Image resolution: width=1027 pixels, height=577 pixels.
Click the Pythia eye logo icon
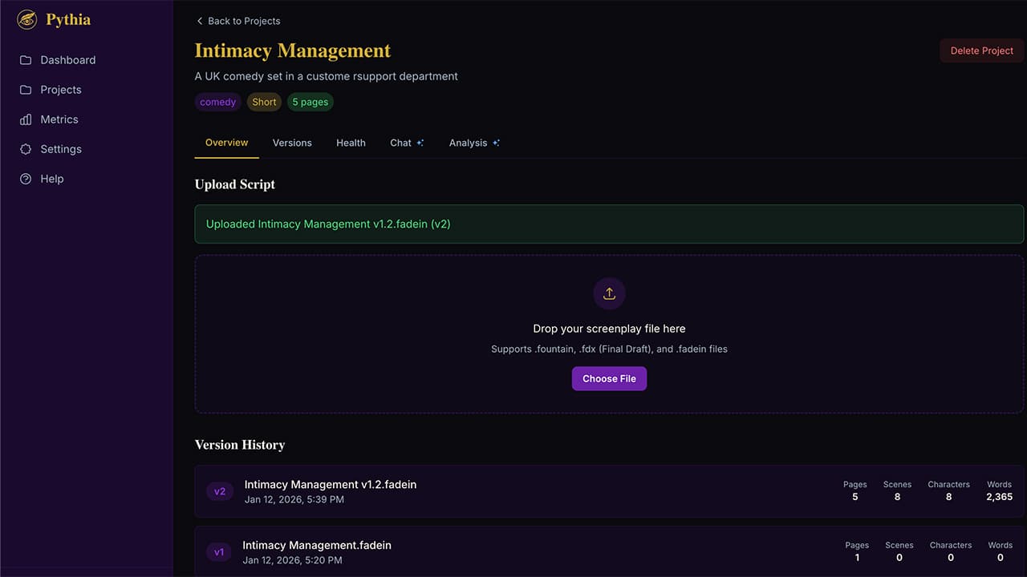27,19
